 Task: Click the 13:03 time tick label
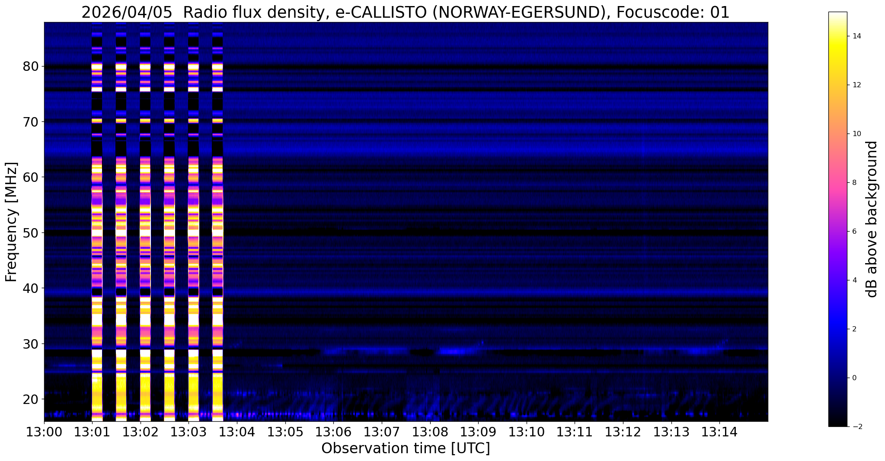[189, 432]
